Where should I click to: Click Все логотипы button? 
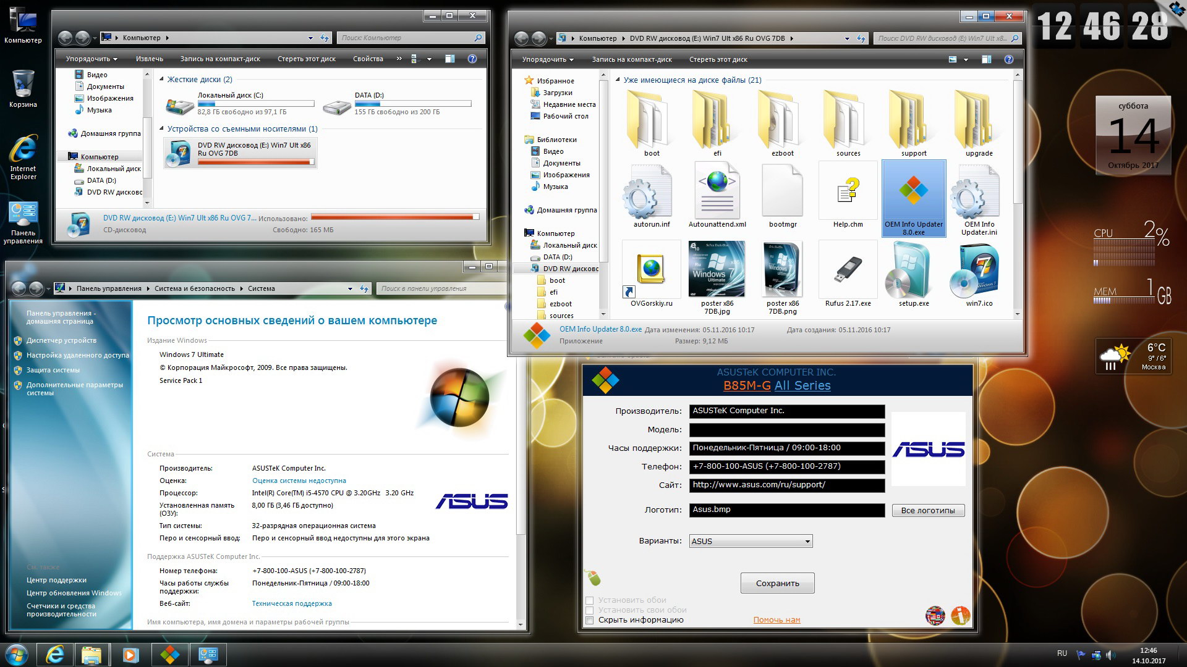tap(928, 510)
